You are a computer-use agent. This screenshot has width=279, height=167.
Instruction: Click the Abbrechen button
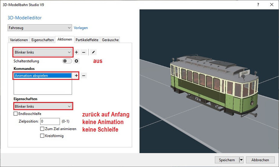[x=260, y=160]
